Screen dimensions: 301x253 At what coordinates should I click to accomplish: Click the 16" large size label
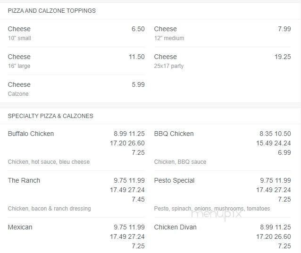coord(19,66)
